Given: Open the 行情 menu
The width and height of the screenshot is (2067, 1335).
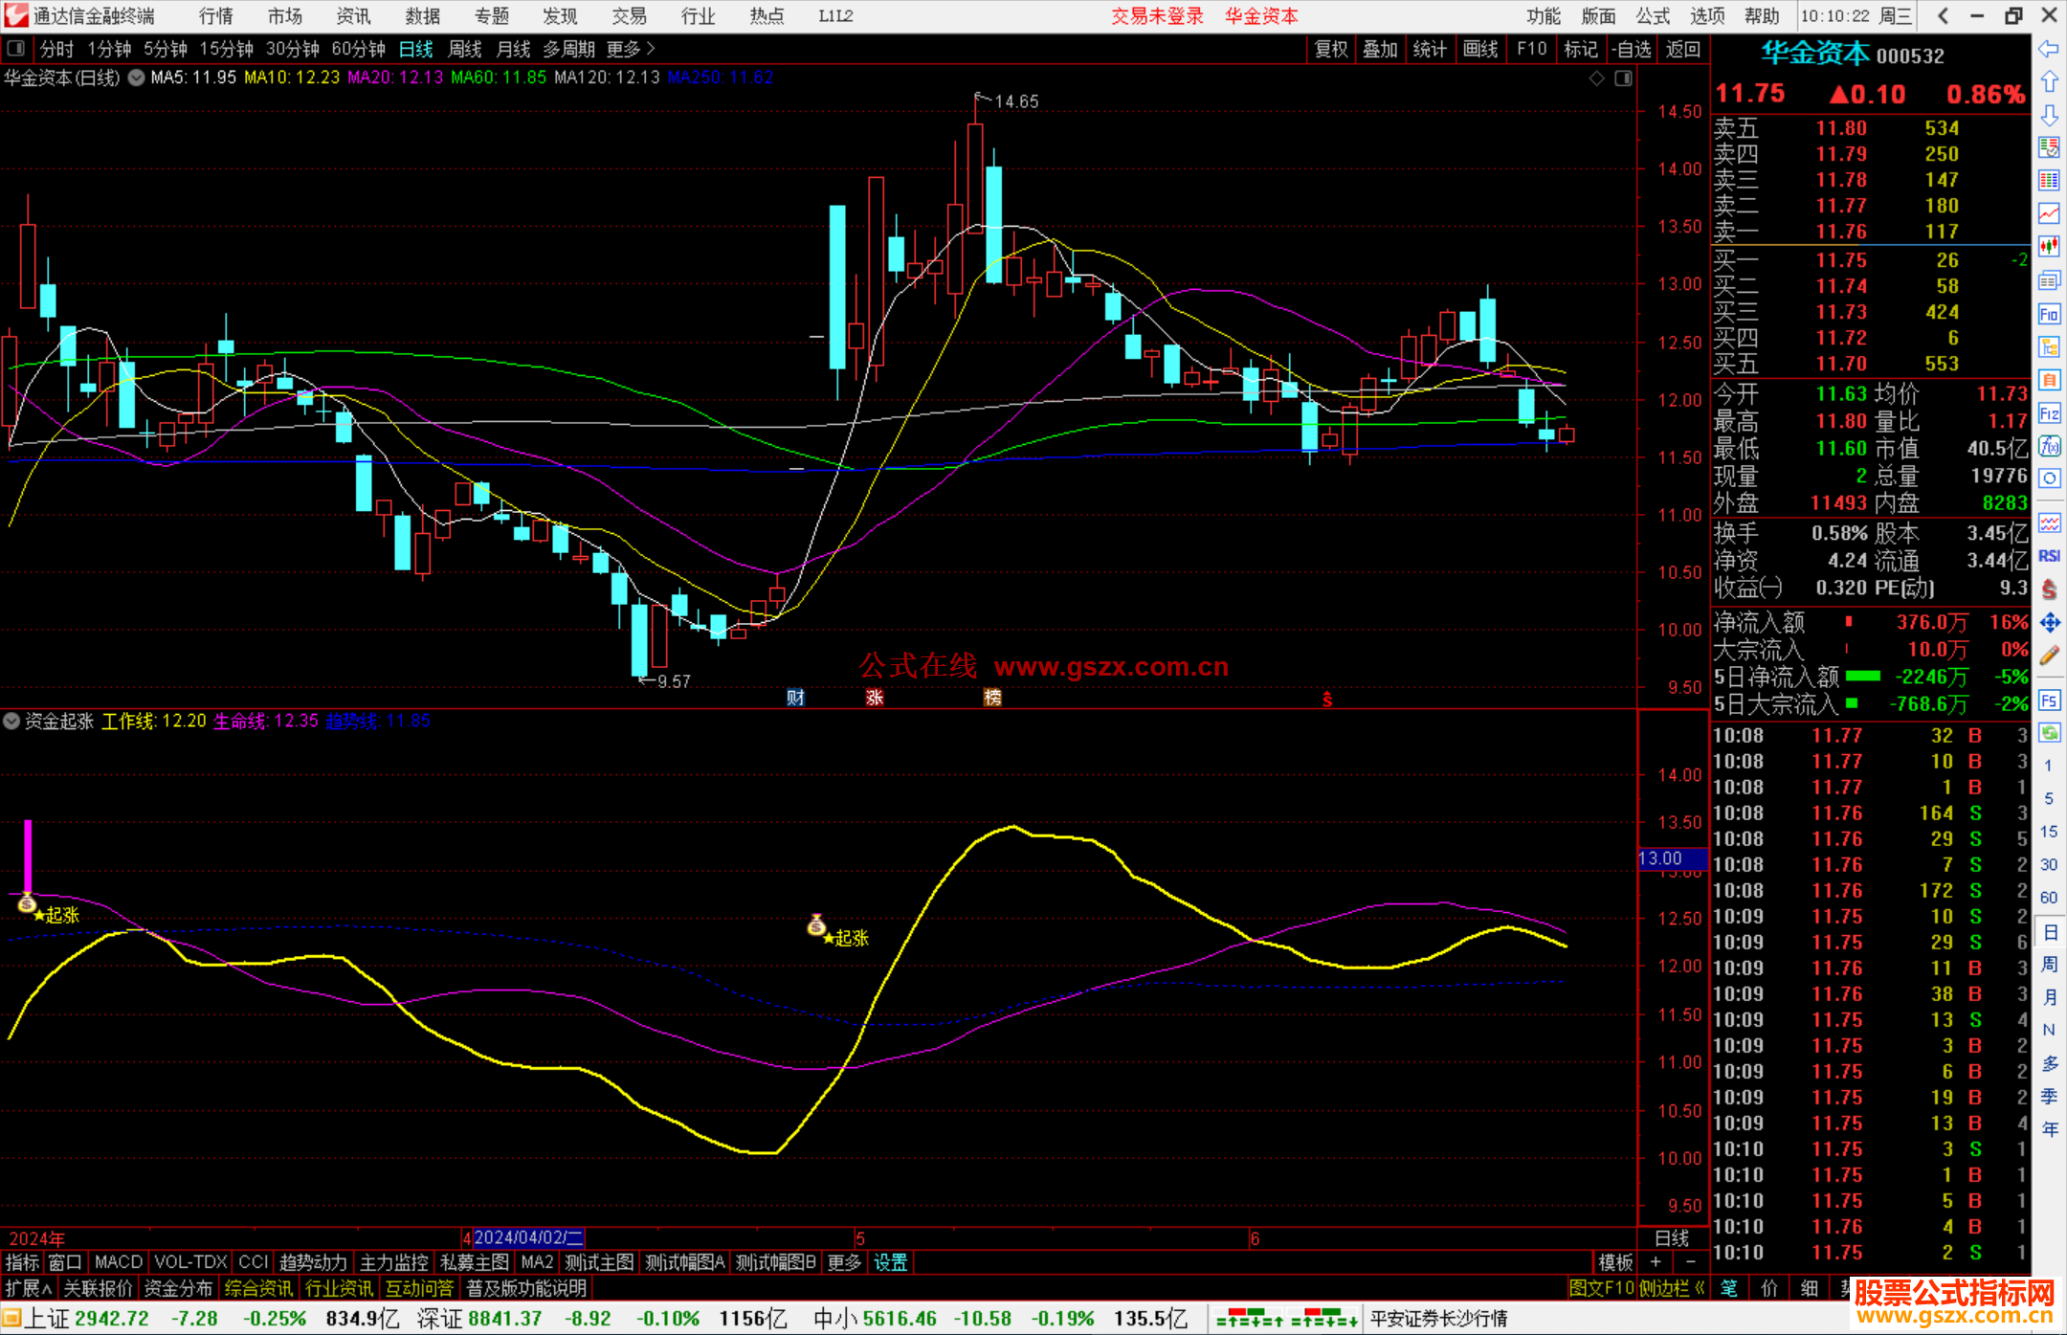Looking at the screenshot, I should tap(216, 15).
